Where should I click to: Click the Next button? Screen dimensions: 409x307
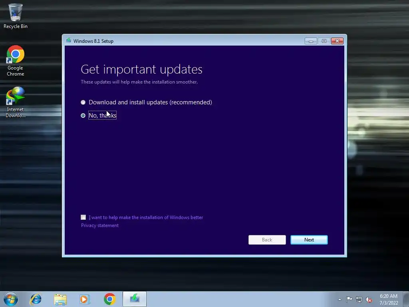click(x=309, y=240)
